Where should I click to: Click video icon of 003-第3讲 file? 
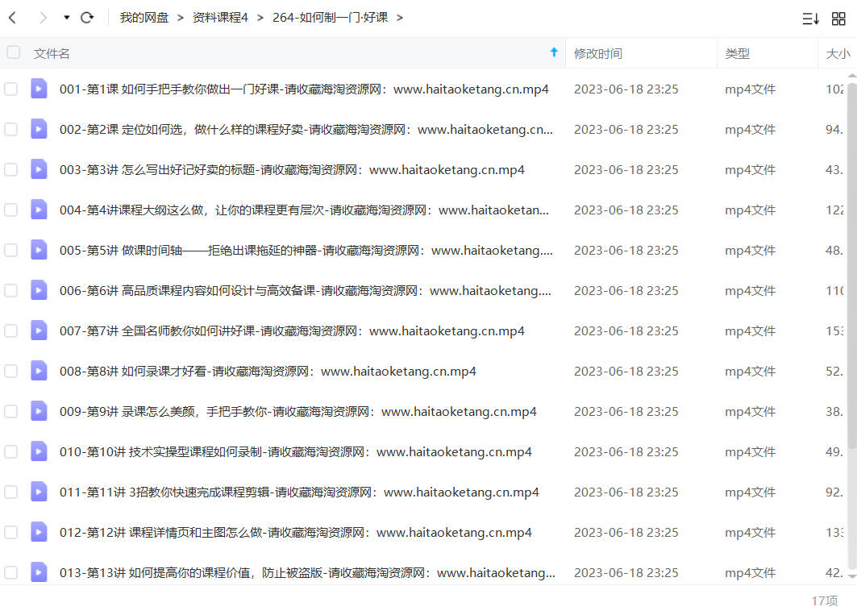tap(39, 169)
